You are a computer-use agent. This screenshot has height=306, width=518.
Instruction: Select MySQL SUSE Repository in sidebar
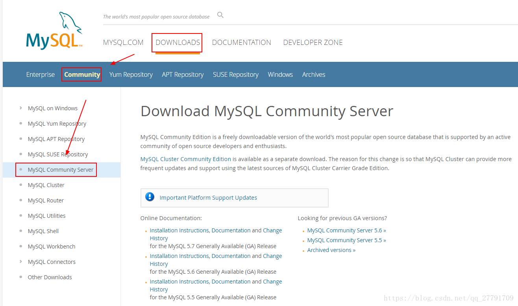coord(58,154)
